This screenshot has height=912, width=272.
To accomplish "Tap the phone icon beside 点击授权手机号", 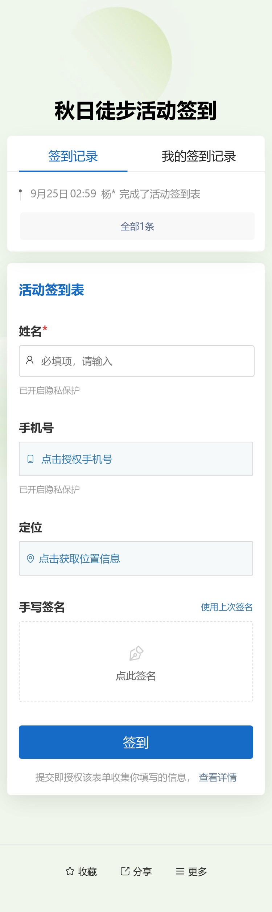I will click(30, 459).
